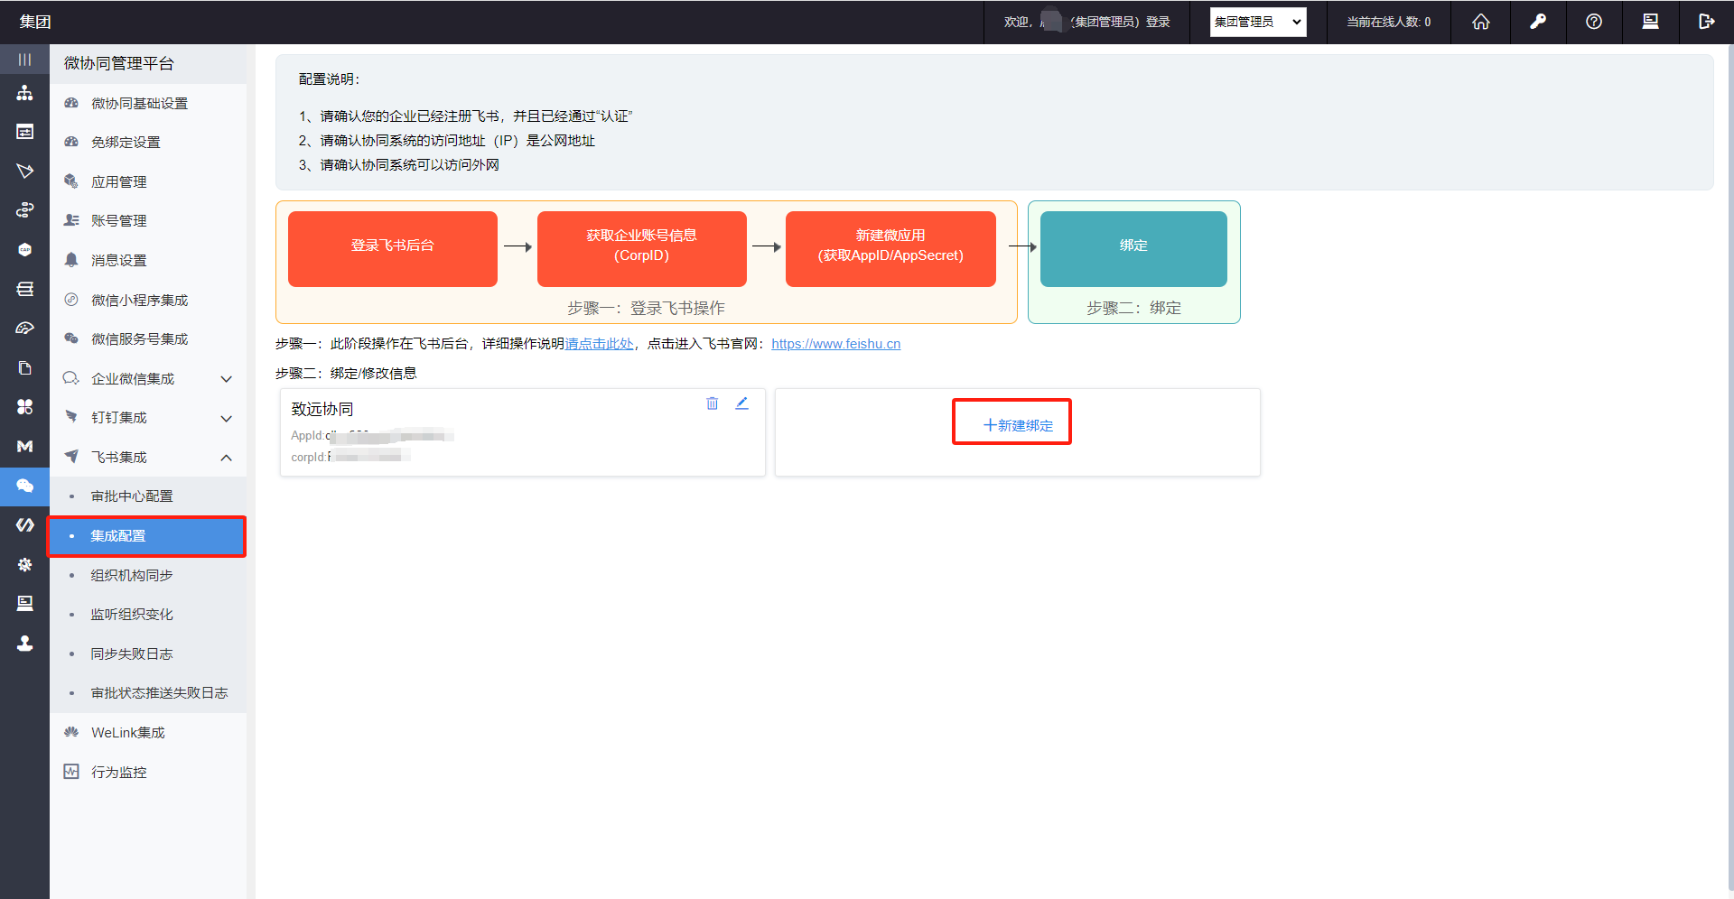Click the 集团 title in the top-left

pyautogui.click(x=35, y=22)
